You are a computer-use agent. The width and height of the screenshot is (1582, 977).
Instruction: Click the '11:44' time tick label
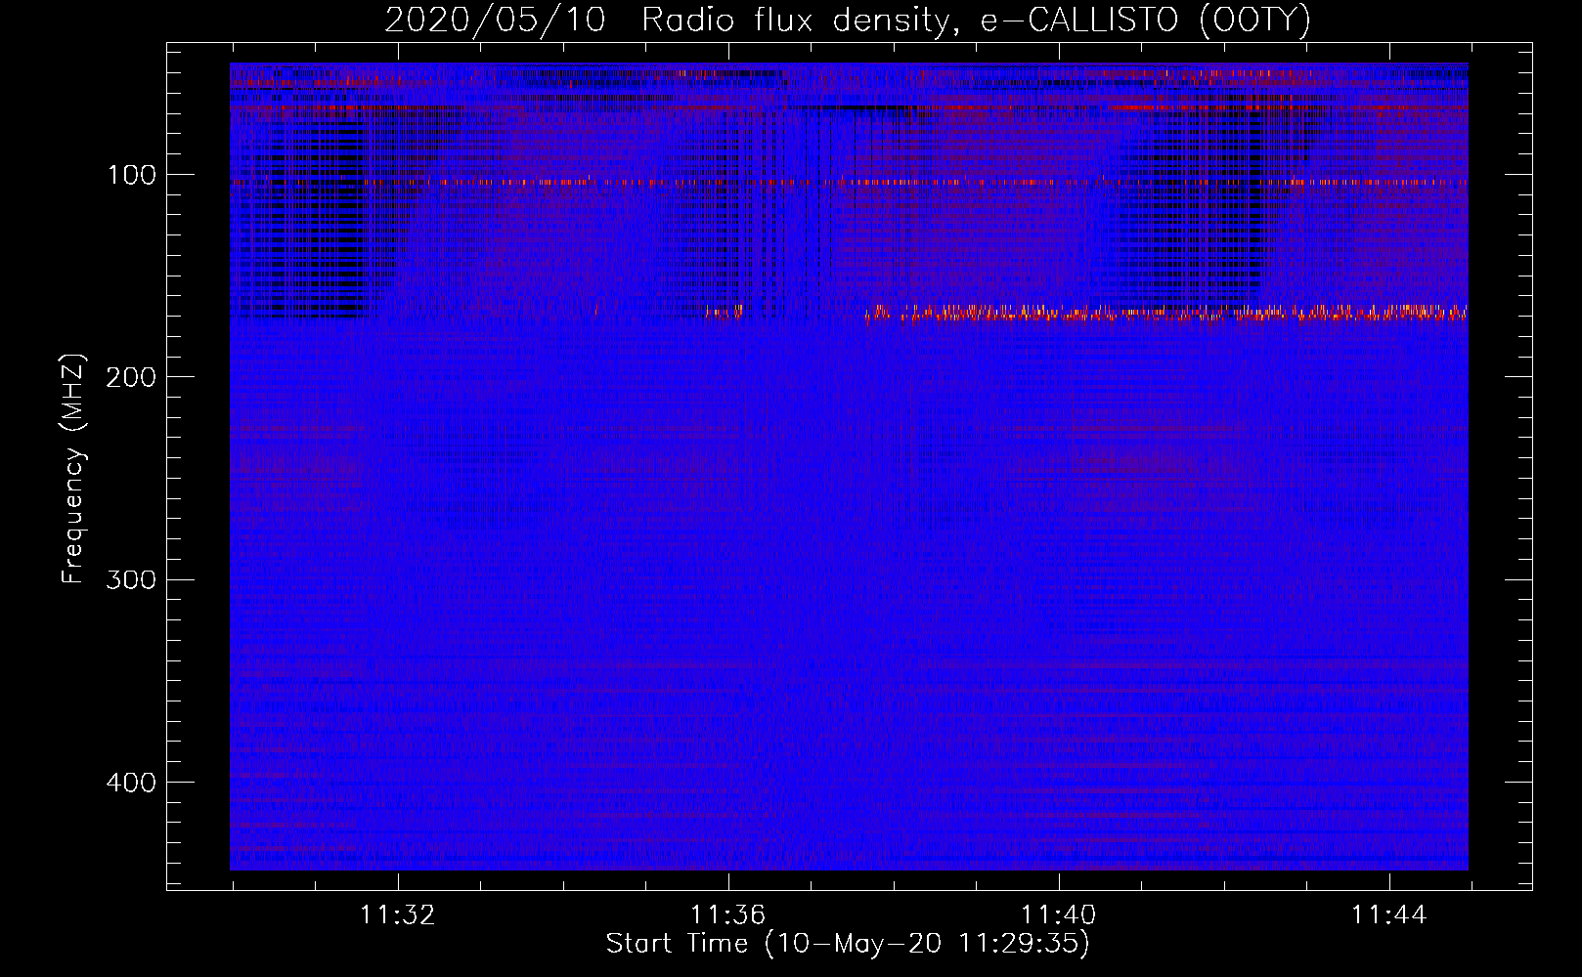(1388, 915)
